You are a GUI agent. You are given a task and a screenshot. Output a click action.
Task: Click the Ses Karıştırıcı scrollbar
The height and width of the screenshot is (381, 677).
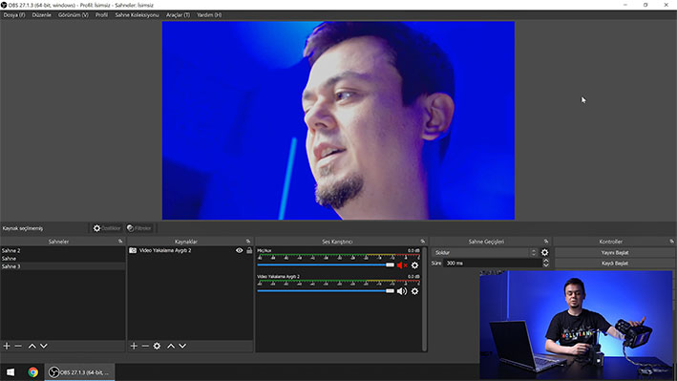tap(424, 299)
